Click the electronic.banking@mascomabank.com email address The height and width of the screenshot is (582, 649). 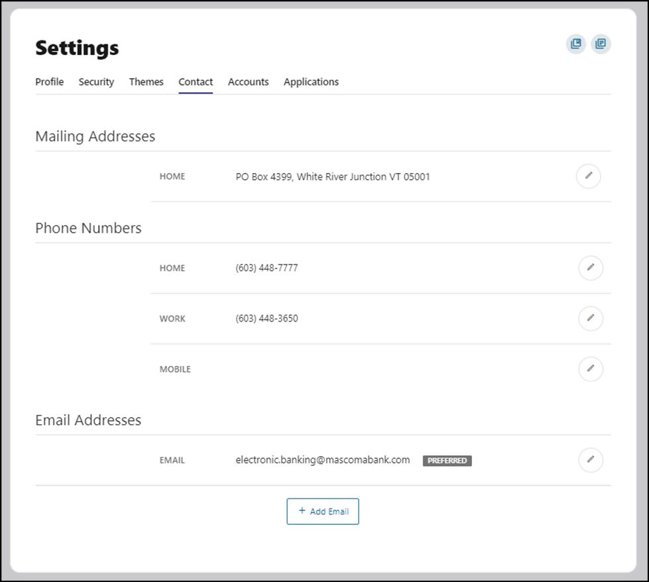(x=323, y=460)
